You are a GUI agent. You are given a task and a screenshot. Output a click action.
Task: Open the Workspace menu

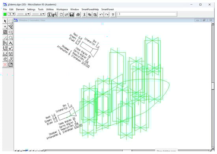(62, 9)
